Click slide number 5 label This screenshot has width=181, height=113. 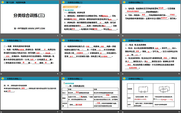(x=118, y=74)
